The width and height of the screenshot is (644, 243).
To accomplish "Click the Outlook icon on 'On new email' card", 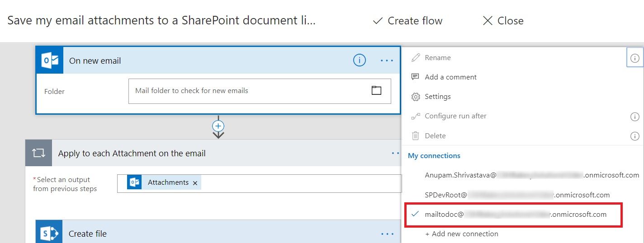I will (x=50, y=61).
